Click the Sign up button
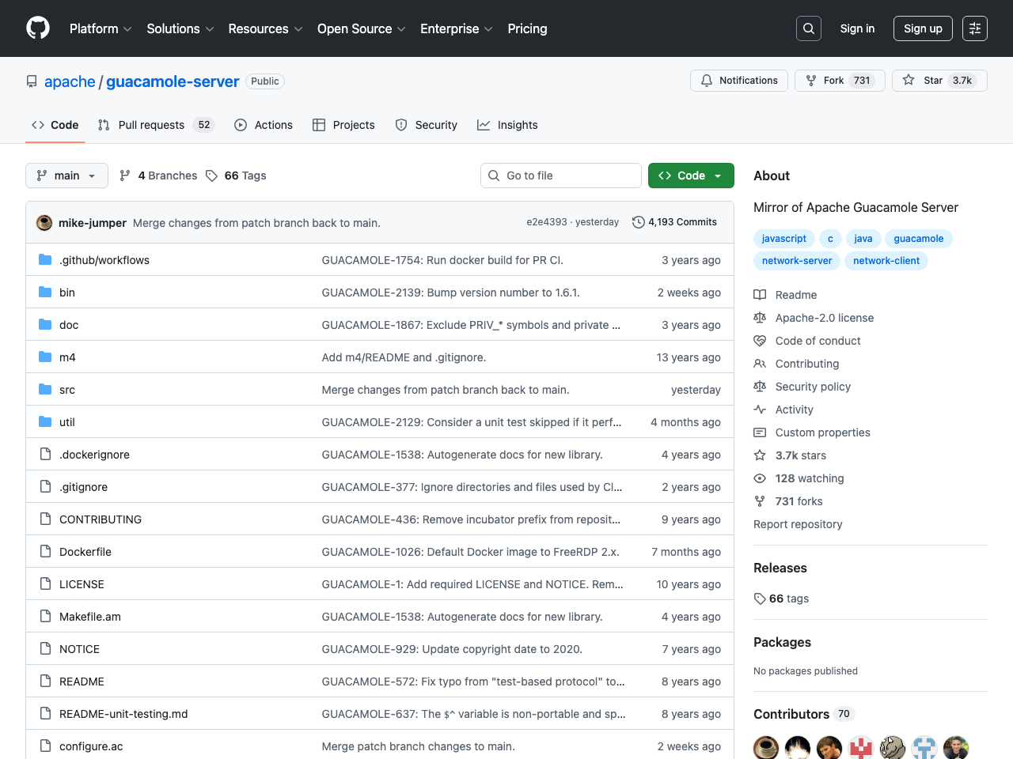This screenshot has width=1013, height=759. coord(923,28)
